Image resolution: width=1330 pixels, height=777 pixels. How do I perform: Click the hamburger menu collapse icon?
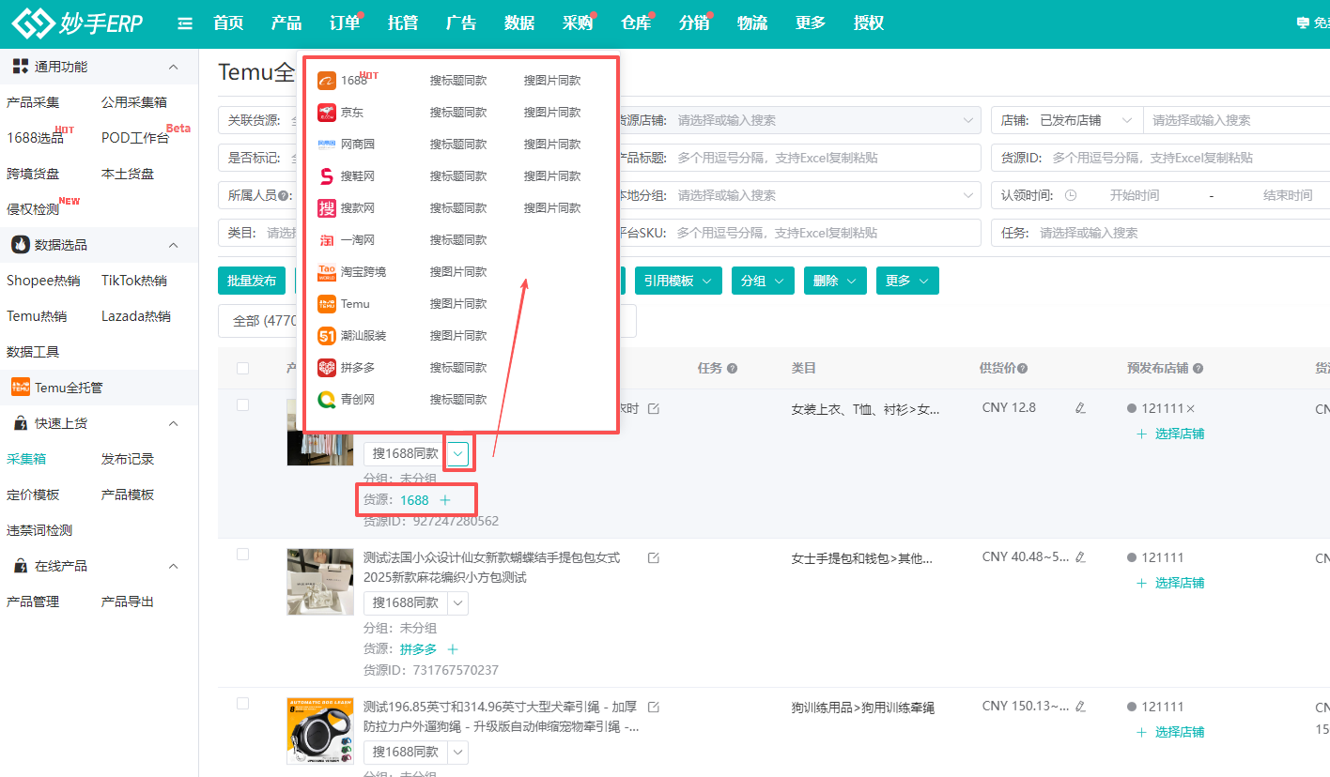pos(185,23)
